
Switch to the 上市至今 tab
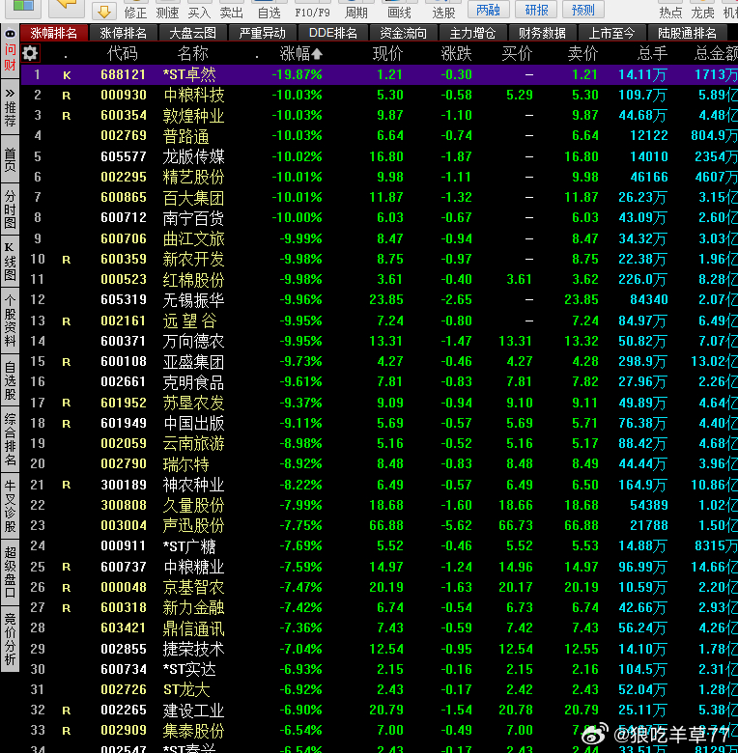click(x=611, y=33)
